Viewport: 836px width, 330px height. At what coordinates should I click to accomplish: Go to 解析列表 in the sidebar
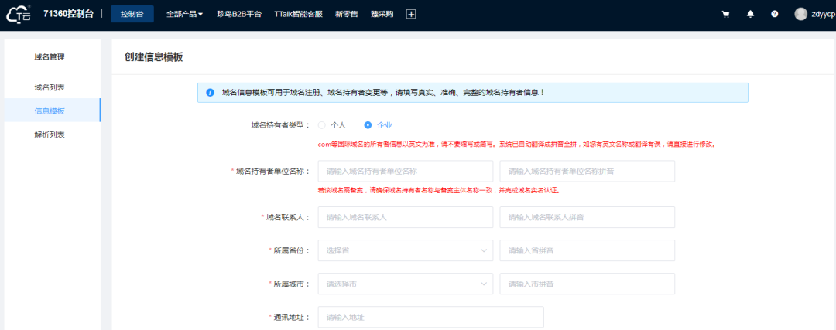[x=50, y=134]
